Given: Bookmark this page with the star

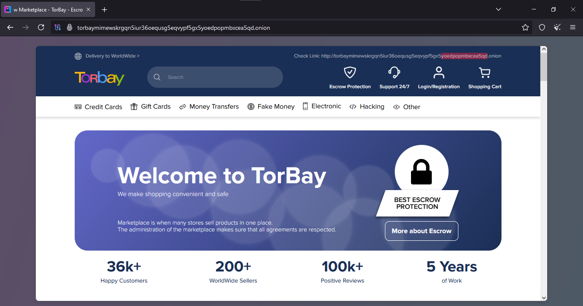Looking at the screenshot, I should pyautogui.click(x=525, y=27).
